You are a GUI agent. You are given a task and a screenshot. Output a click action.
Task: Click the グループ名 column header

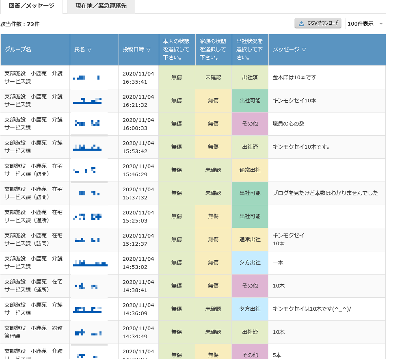pos(35,50)
